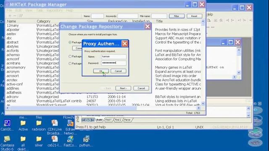Image resolution: width=269 pixels, height=151 pixels.
Task: Open Help menu of background editor window
Action: point(210,15)
